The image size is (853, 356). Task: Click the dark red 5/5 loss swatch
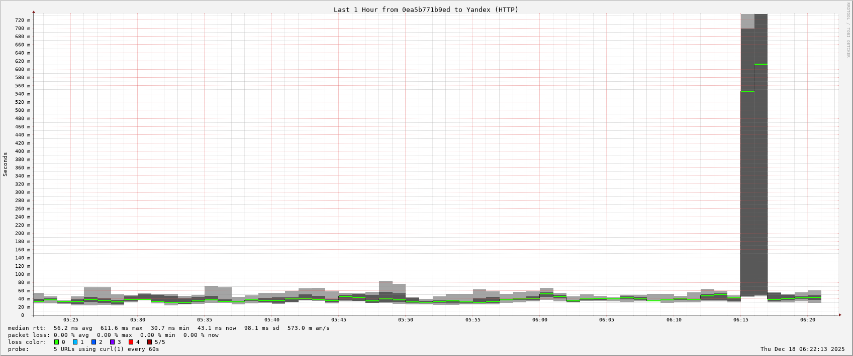pyautogui.click(x=149, y=342)
